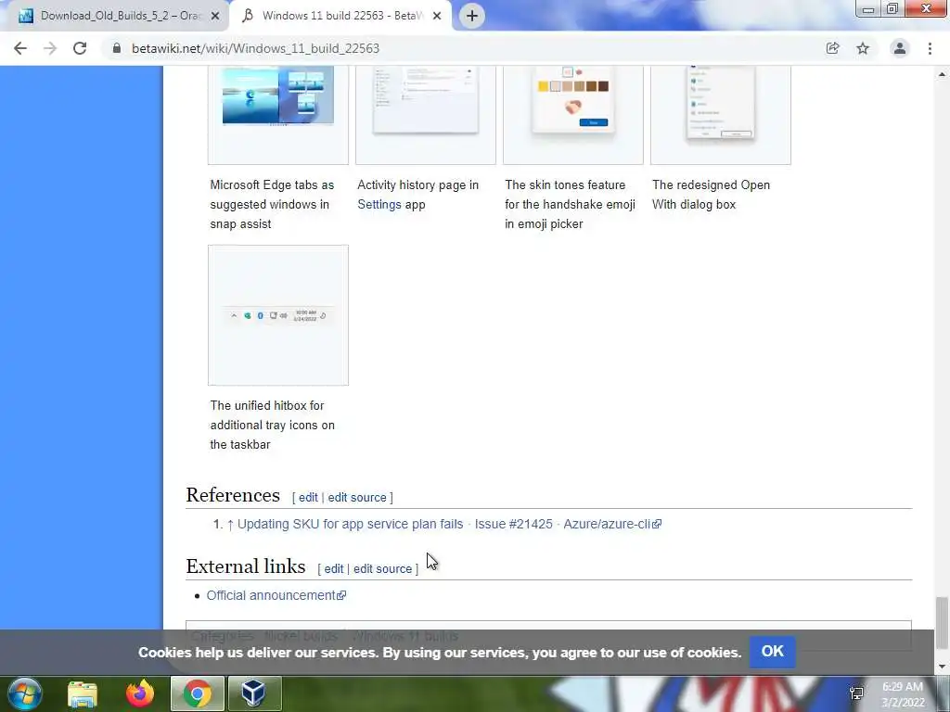Screen dimensions: 950x712
Task: Click the caption "The redesigned Open With dialog box"
Action: 712,195
